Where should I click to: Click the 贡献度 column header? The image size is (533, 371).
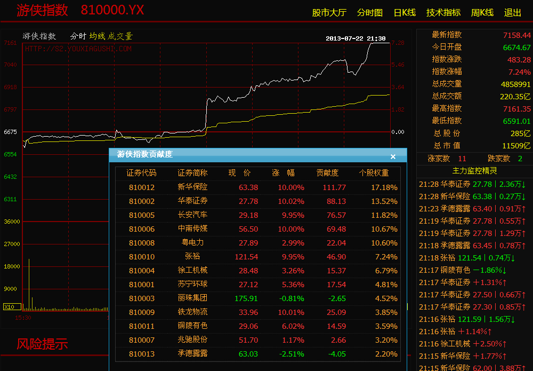[x=327, y=173]
